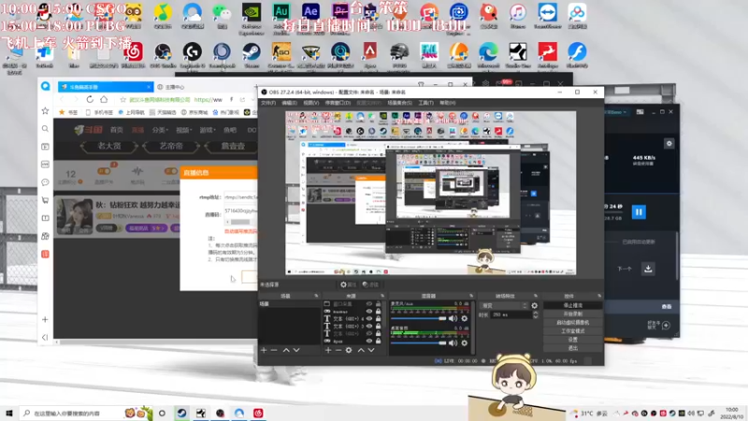Viewport: 748px width, 421px height.
Task: Move selected source down in OBS
Action: 371,350
